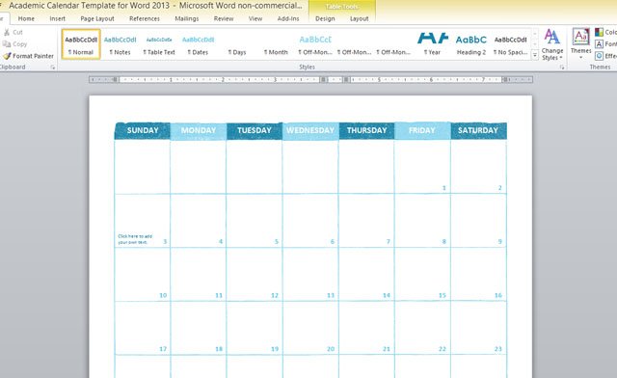Open theme Fonts icon

tap(599, 43)
